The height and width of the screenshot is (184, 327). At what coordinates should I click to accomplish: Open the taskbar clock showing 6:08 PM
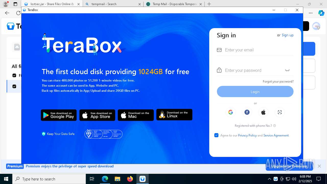305,179
